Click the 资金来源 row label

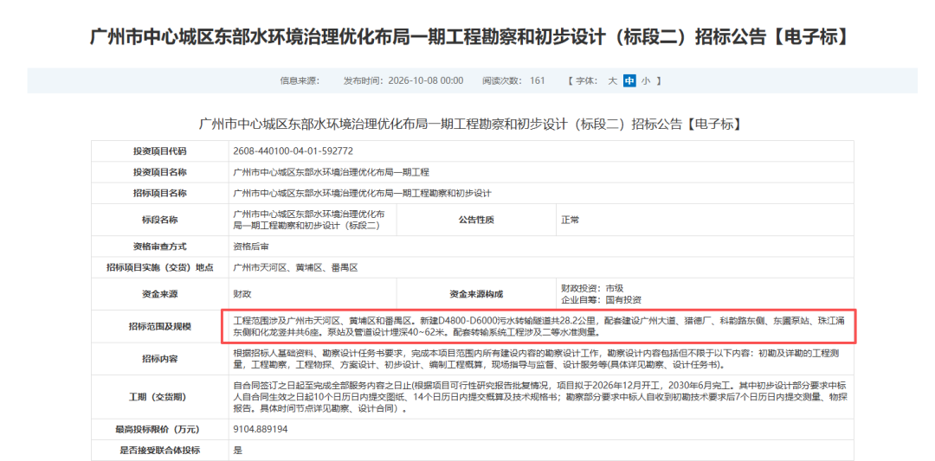click(160, 294)
